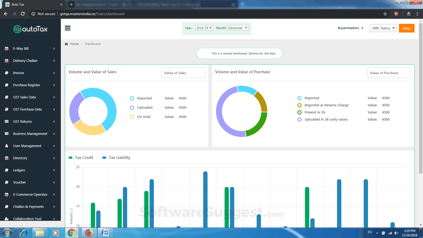Open the Month dropdown showing December

click(x=238, y=28)
